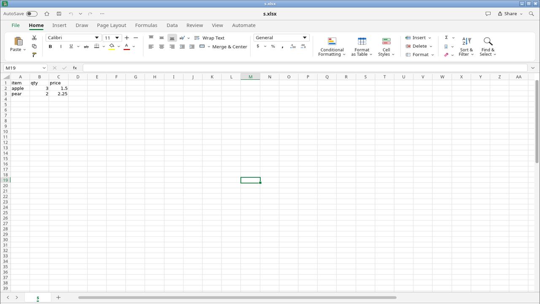Open the Borders grid icon

tap(97, 46)
